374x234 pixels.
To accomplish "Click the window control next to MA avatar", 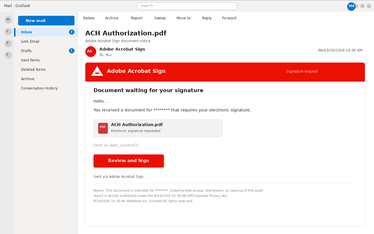I will (356, 6).
